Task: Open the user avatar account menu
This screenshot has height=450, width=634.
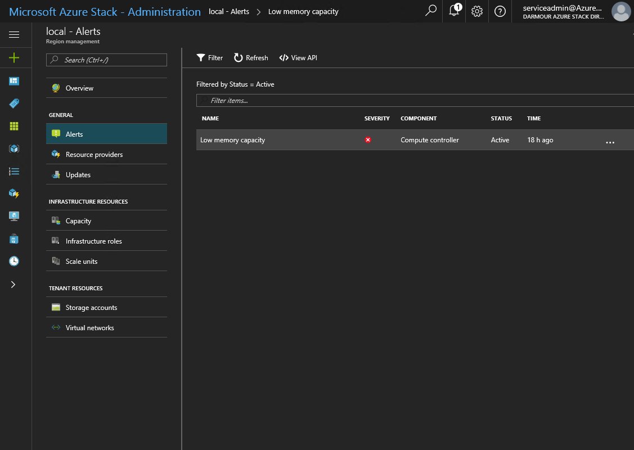Action: [x=621, y=11]
